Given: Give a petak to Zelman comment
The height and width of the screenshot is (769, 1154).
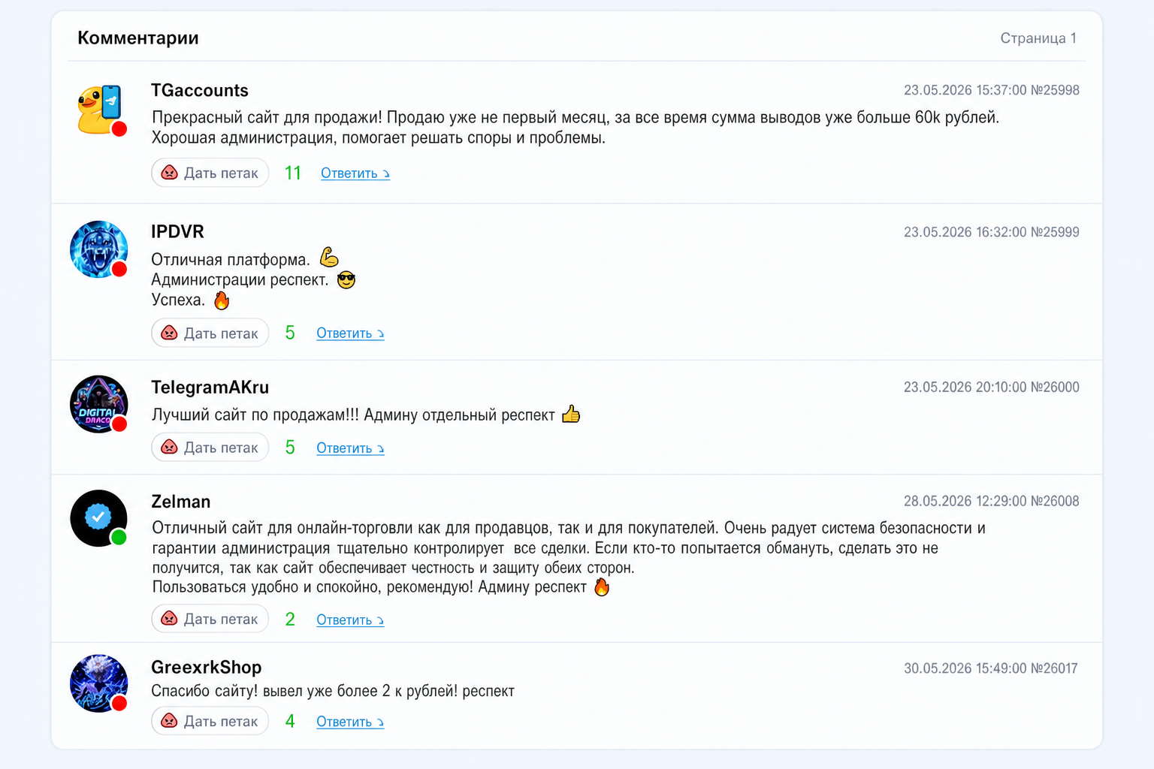Looking at the screenshot, I should click(210, 619).
